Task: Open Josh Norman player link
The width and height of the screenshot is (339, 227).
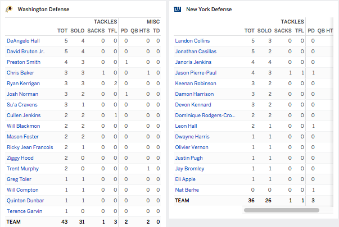Action: tap(22, 94)
